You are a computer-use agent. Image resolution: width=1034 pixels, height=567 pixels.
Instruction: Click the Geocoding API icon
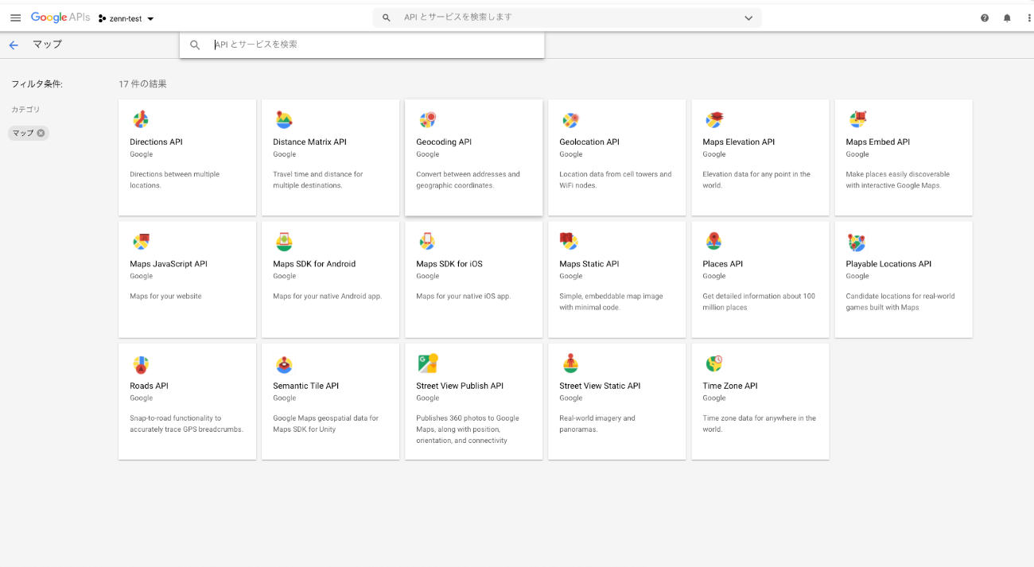(427, 120)
